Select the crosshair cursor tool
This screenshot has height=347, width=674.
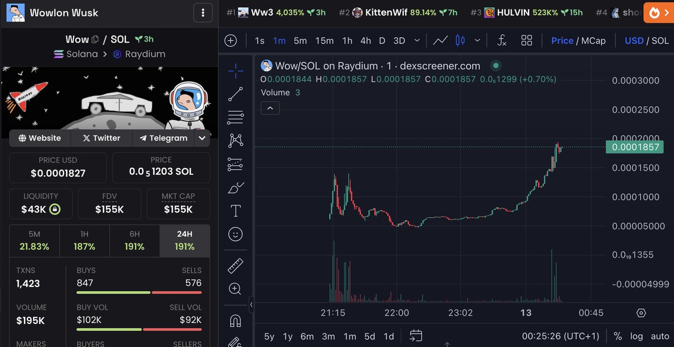(236, 70)
